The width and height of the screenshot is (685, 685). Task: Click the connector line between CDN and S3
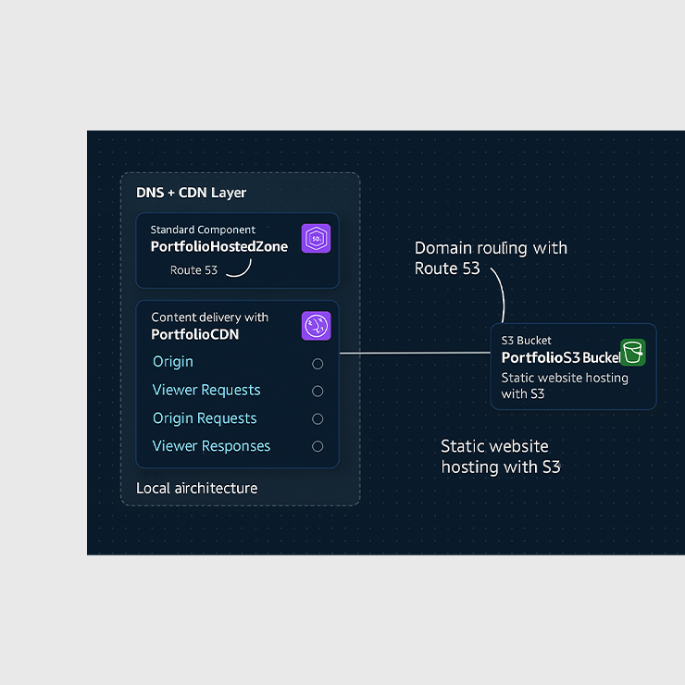pyautogui.click(x=415, y=353)
